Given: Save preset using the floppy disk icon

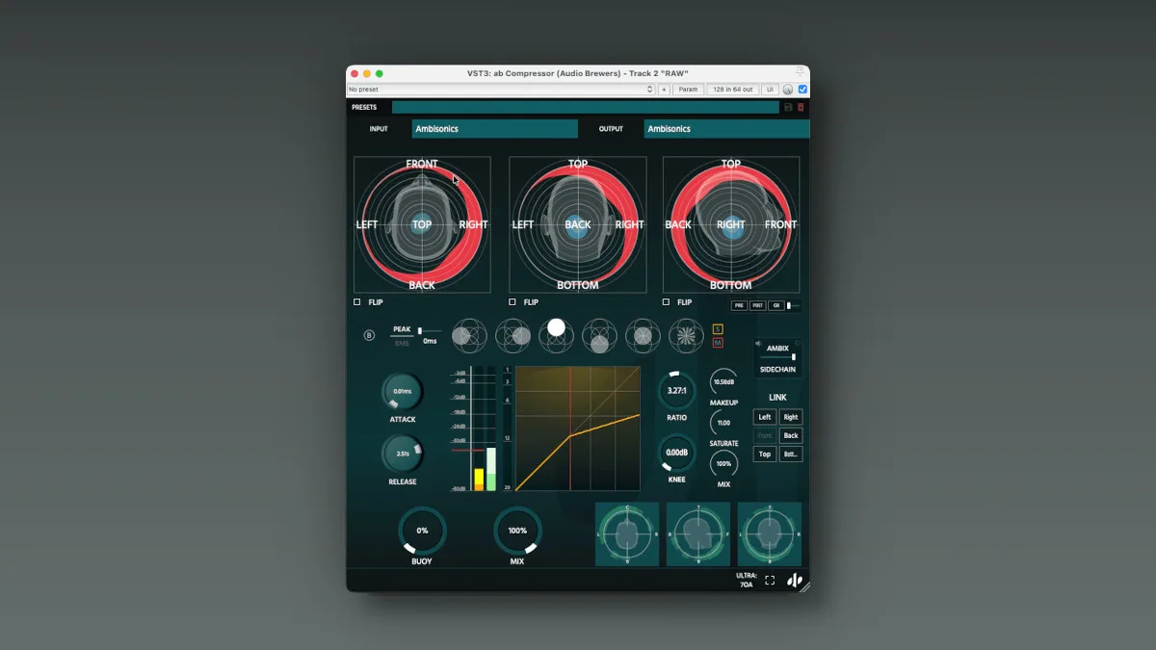Looking at the screenshot, I should [788, 107].
